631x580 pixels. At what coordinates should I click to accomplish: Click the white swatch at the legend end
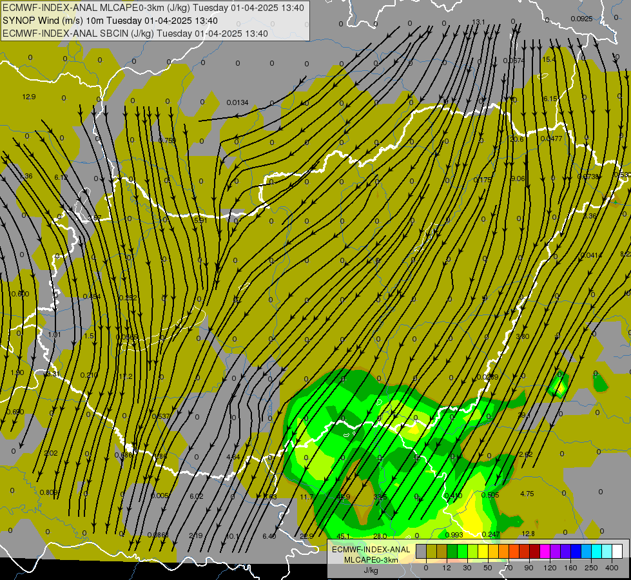[x=617, y=551]
